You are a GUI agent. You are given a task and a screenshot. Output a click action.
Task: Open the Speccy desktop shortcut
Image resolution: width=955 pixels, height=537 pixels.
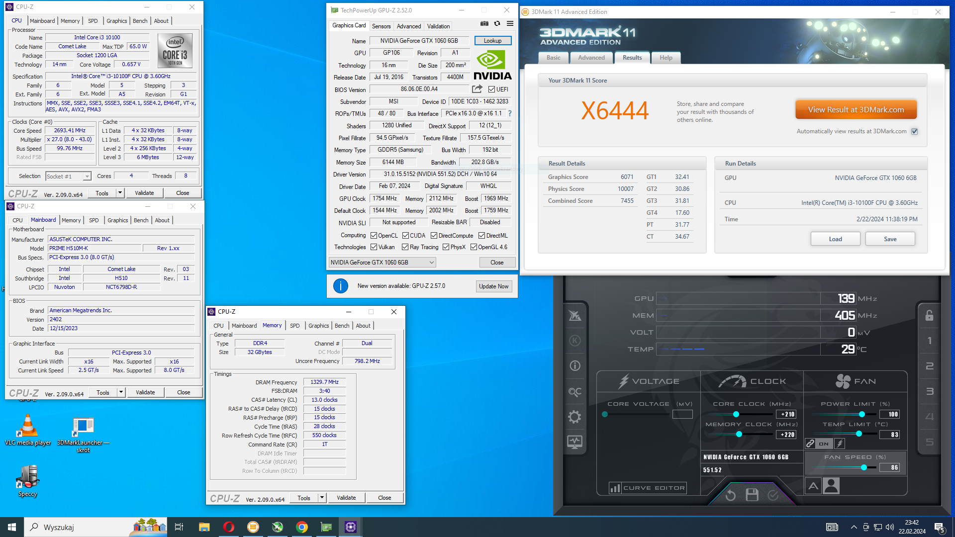coord(28,481)
